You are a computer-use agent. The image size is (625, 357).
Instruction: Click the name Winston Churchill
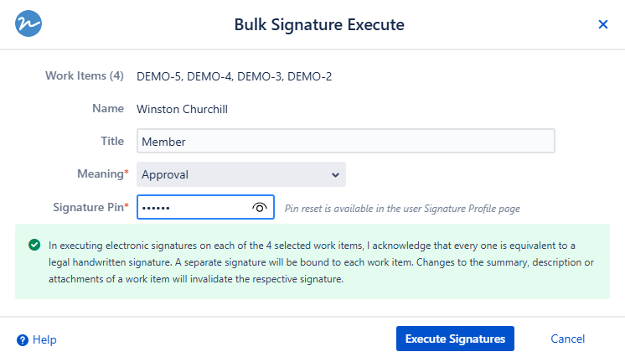tap(182, 108)
